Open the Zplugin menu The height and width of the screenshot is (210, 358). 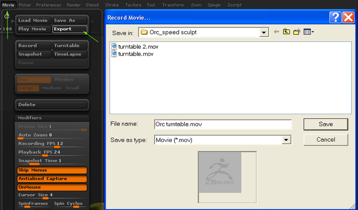214,5
